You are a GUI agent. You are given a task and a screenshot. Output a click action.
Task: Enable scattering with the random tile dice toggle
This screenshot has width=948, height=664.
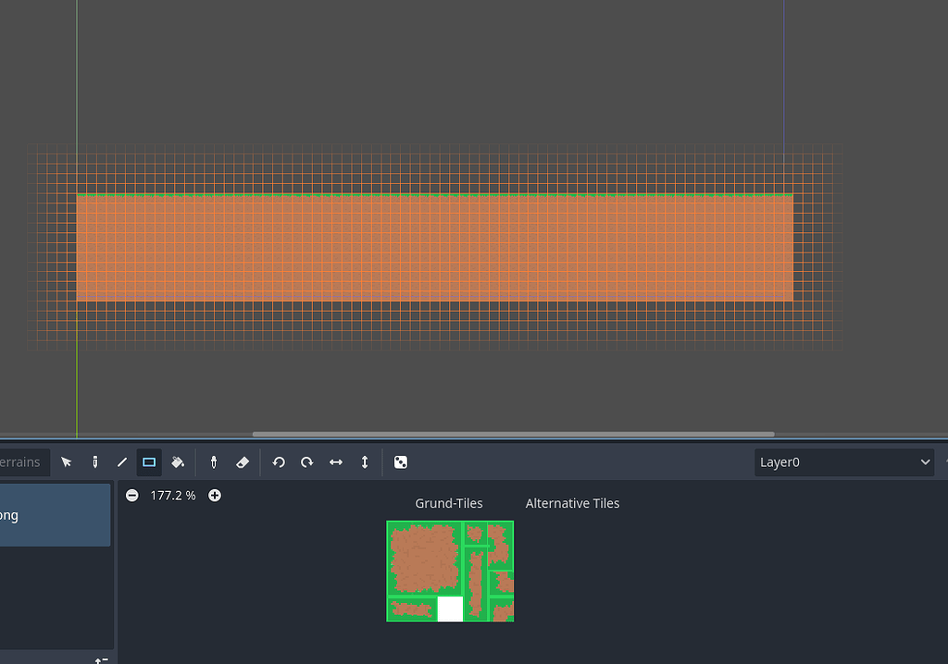pos(400,462)
